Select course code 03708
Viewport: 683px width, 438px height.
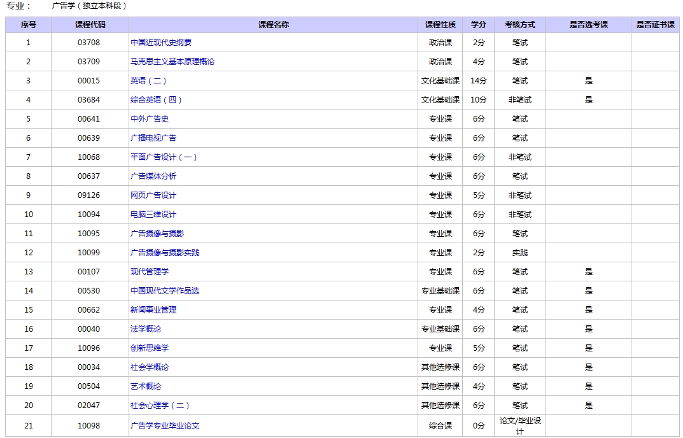pyautogui.click(x=89, y=42)
